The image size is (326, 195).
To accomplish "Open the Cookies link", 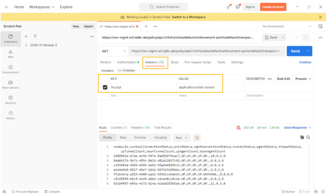I will (305, 62).
